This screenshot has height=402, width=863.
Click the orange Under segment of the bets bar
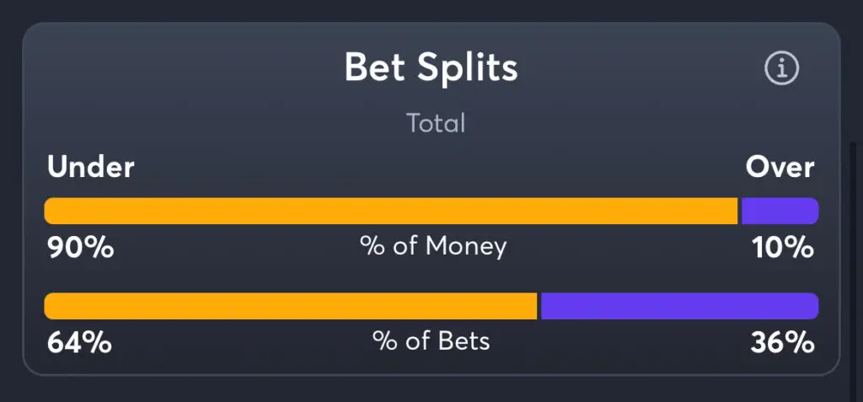(x=291, y=306)
